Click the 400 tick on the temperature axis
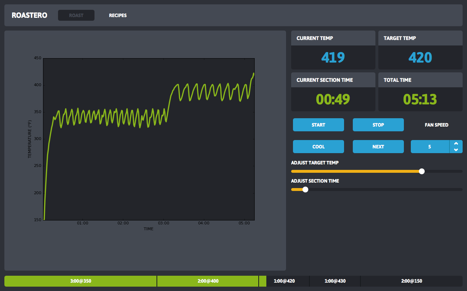The height and width of the screenshot is (291, 467). (38, 85)
